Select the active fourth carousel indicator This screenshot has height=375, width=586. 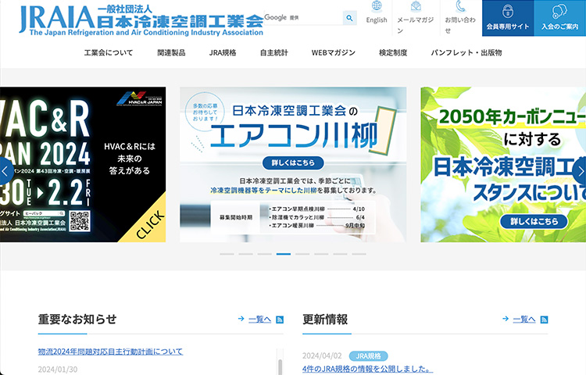[284, 254]
